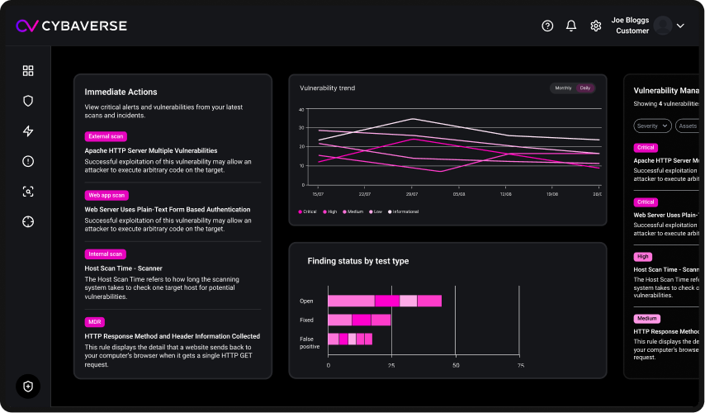
Task: Click the Web app scan tag
Action: point(107,196)
